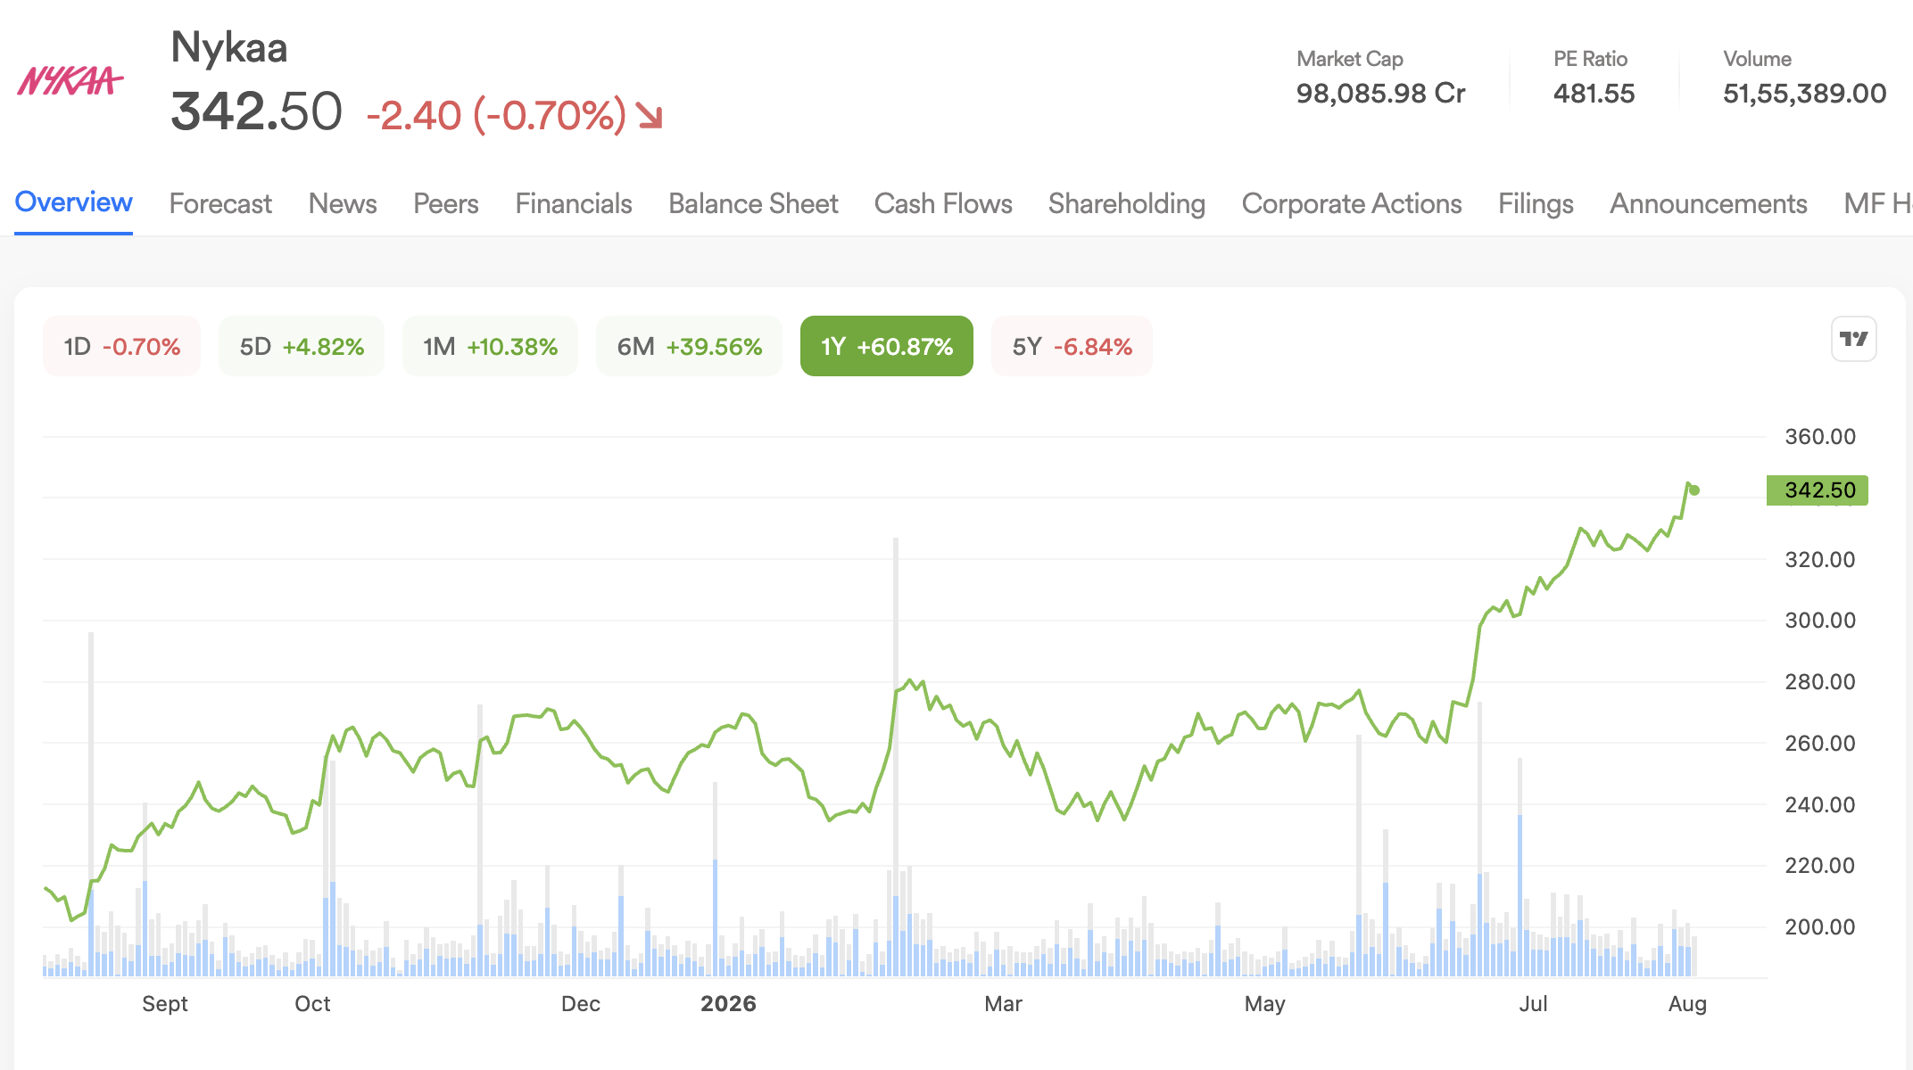Open the Peers tab
This screenshot has width=1913, height=1070.
(x=446, y=203)
